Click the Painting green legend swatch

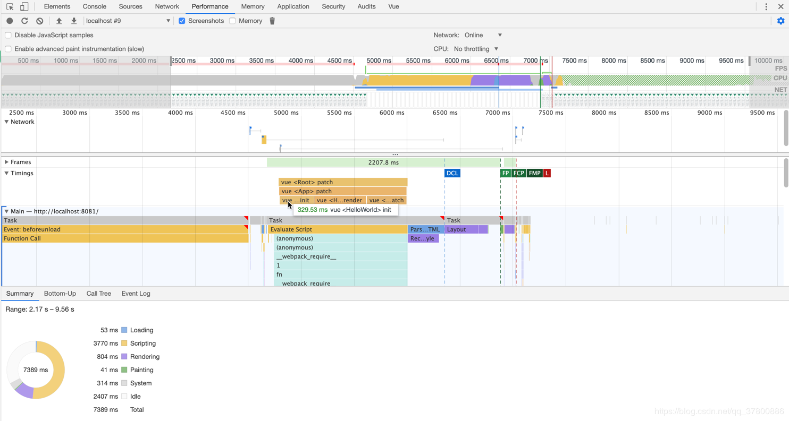(124, 370)
